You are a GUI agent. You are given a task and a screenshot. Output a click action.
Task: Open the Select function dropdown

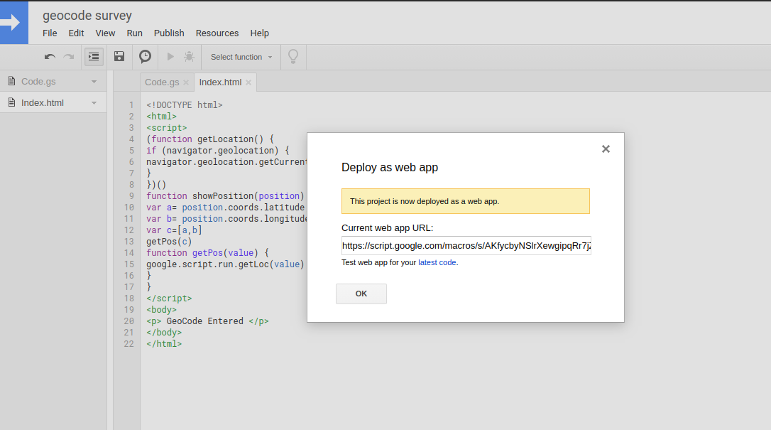[241, 57]
